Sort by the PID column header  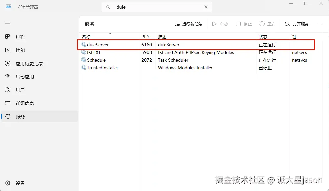click(x=145, y=37)
